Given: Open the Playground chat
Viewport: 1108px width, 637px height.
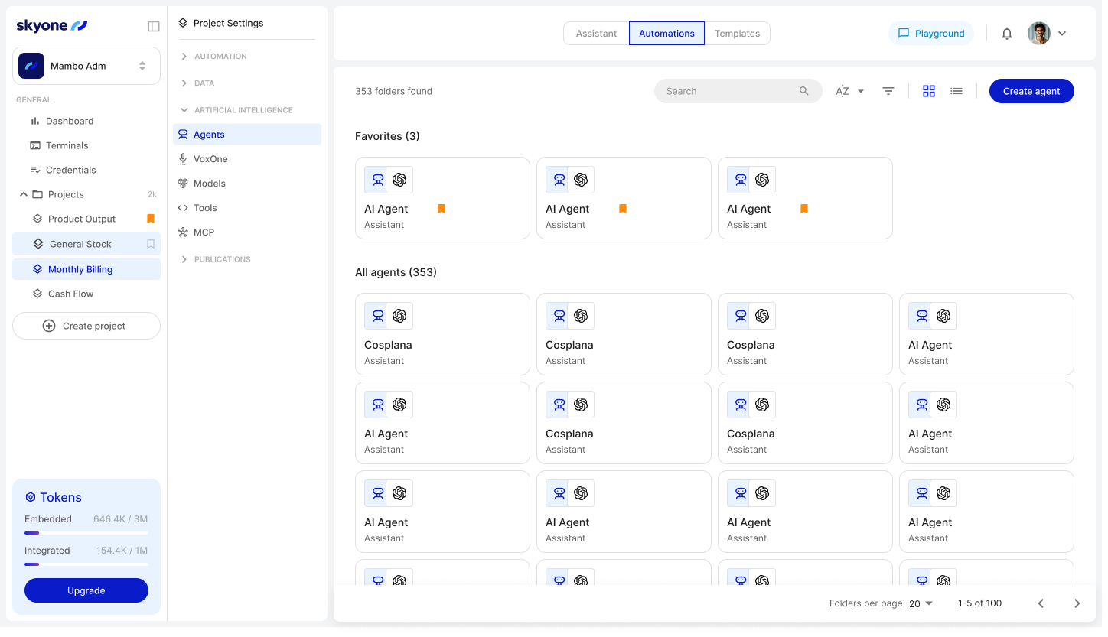Looking at the screenshot, I should [x=931, y=33].
